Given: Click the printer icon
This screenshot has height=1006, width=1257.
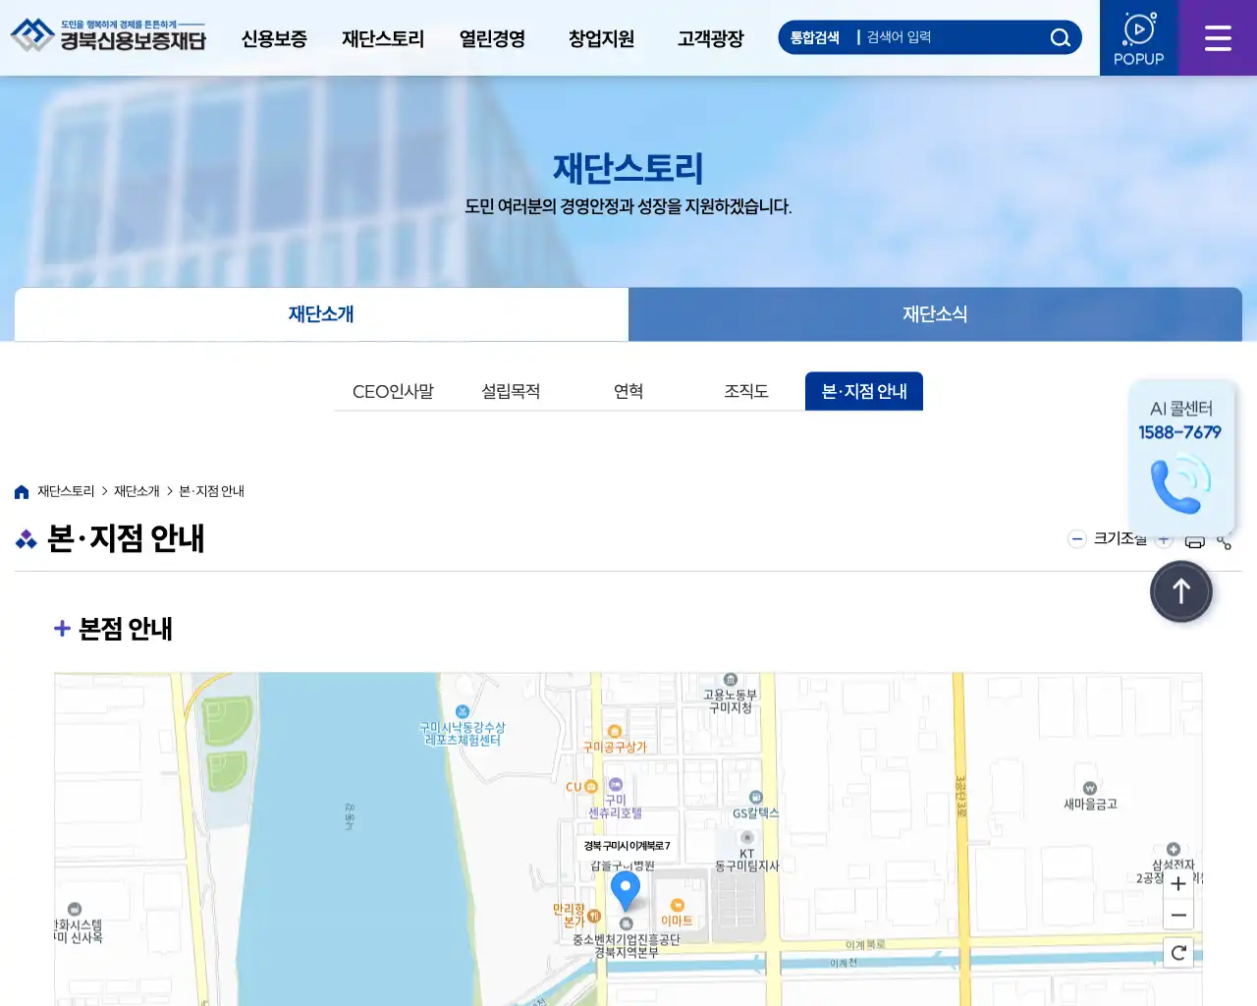Looking at the screenshot, I should pos(1195,541).
